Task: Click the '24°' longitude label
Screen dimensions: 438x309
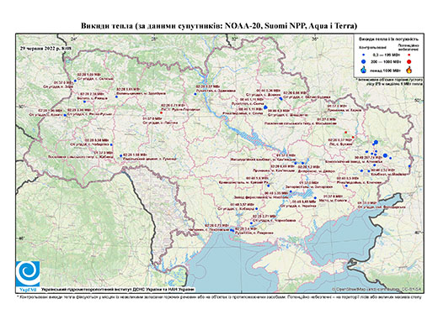Action: [x=74, y=39]
